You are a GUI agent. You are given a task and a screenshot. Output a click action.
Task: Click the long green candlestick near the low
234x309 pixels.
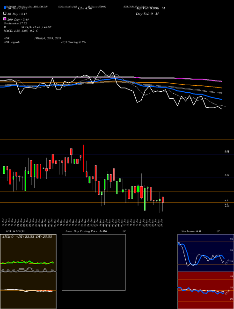coord(145,199)
